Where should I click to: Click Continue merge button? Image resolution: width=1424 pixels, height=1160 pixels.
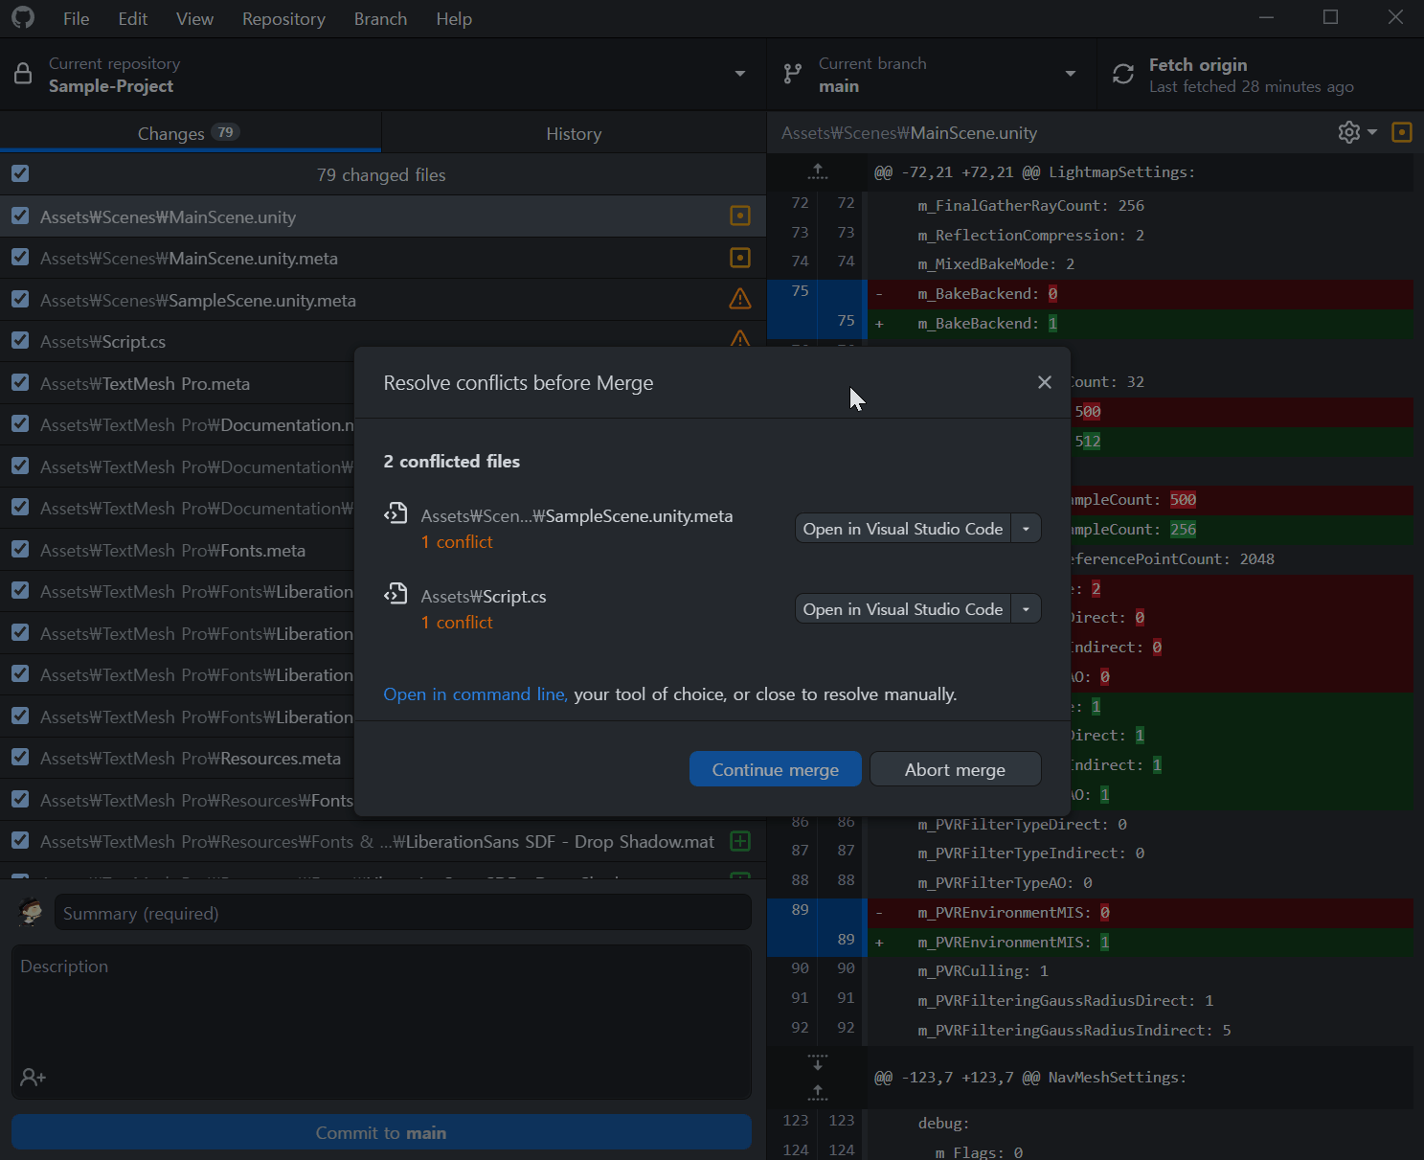pyautogui.click(x=776, y=769)
